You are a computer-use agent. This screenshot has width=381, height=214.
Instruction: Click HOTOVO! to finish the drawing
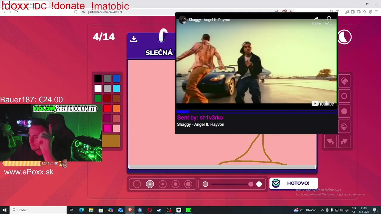tap(293, 183)
